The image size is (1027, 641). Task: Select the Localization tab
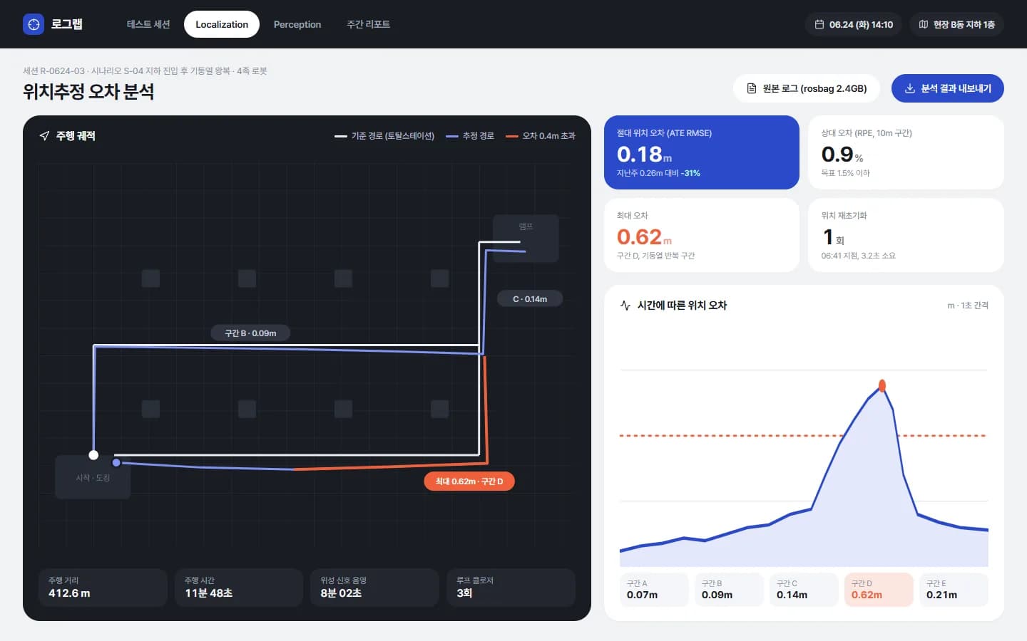click(222, 24)
